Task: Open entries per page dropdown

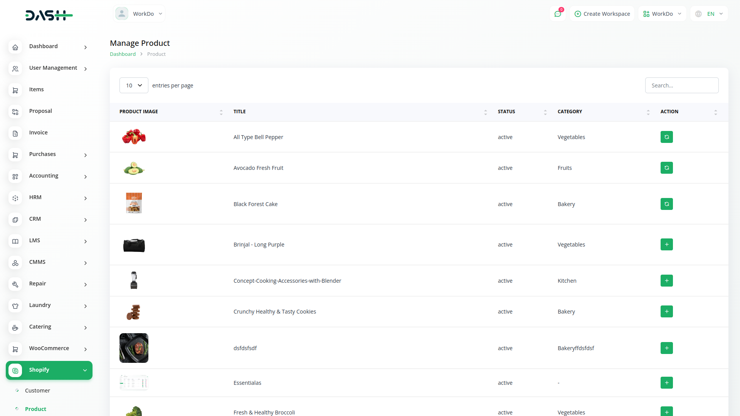Action: pyautogui.click(x=134, y=86)
